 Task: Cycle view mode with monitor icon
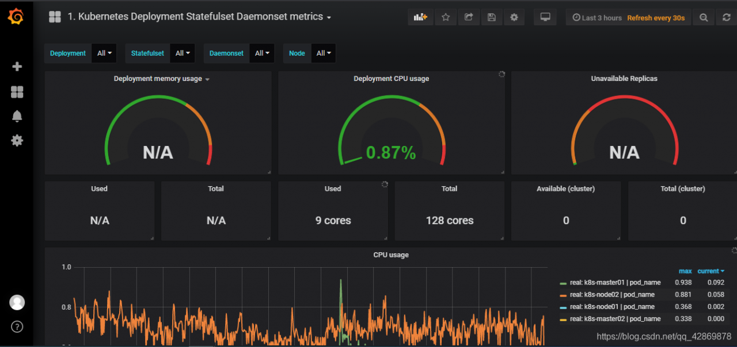click(545, 17)
